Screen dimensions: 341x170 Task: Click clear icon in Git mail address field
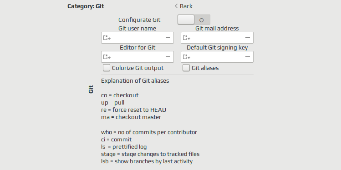[x=248, y=38]
